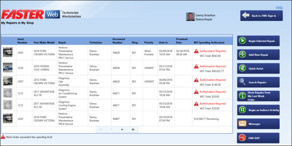Sort by Shop column header
The height and width of the screenshot is (146, 292).
click(x=135, y=43)
